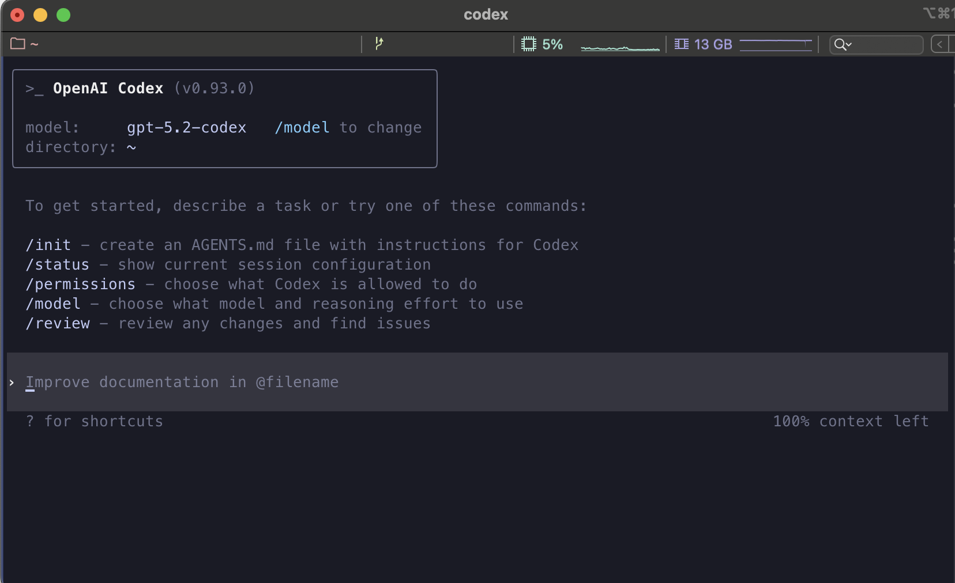Click the '/init' command
Viewport: 955px width, 583px height.
[48, 245]
